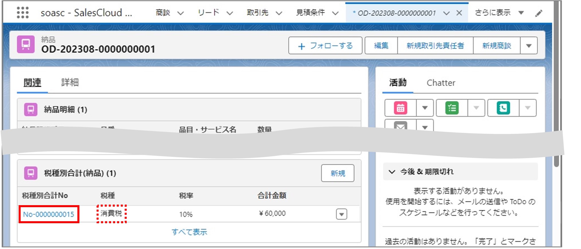The image size is (581, 249).
Task: Go to the 商談 navigation tab
Action: [x=163, y=13]
